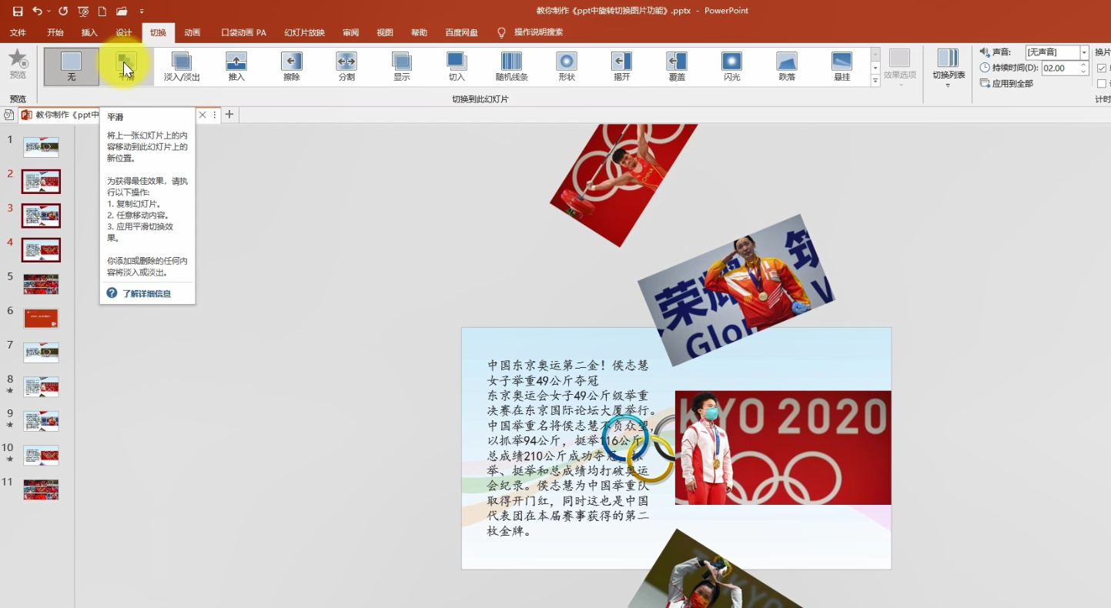Click the 预览 transition preview button
The height and width of the screenshot is (608, 1111).
coord(18,65)
